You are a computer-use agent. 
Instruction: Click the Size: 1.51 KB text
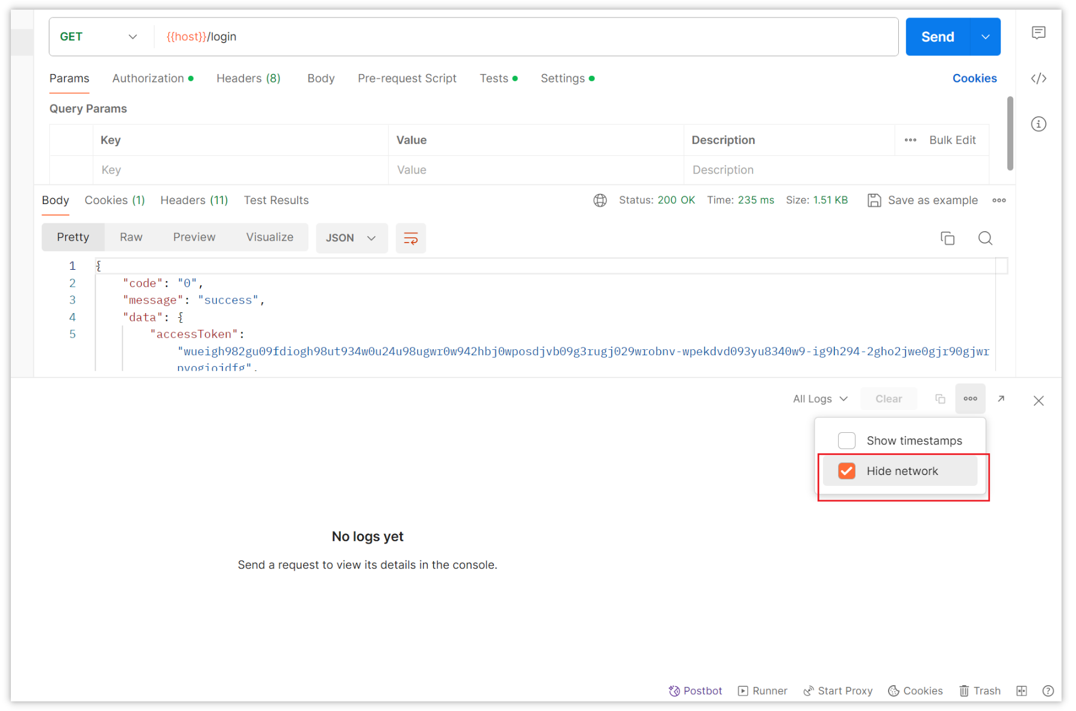click(x=816, y=200)
